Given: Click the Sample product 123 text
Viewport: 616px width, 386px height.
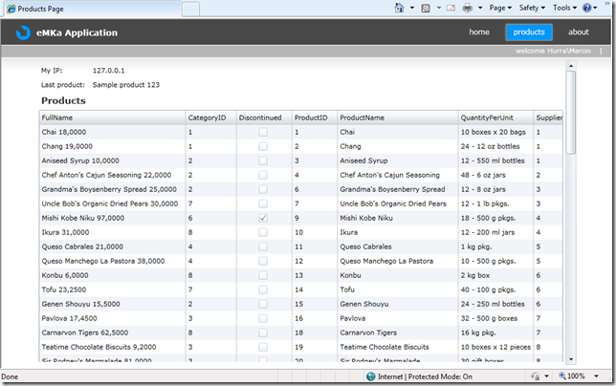Looking at the screenshot, I should click(126, 85).
